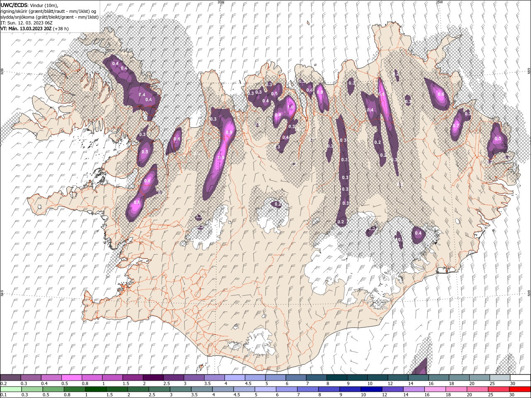Click the '0.1' label on the rain scale
The width and height of the screenshot is (531, 398).
tap(3, 395)
